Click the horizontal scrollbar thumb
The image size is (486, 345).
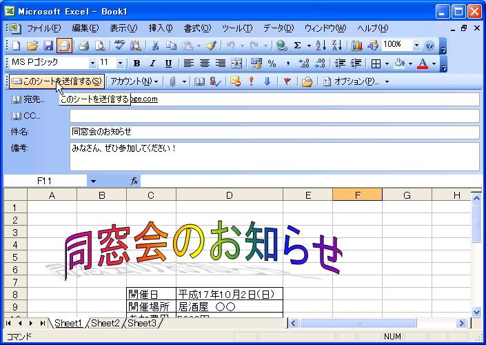click(x=358, y=324)
